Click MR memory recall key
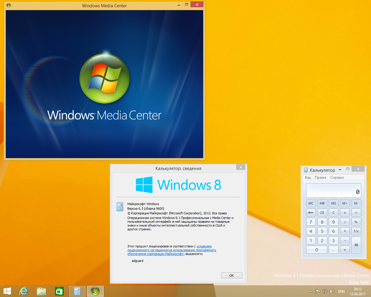The height and width of the screenshot is (297, 371). point(322,203)
